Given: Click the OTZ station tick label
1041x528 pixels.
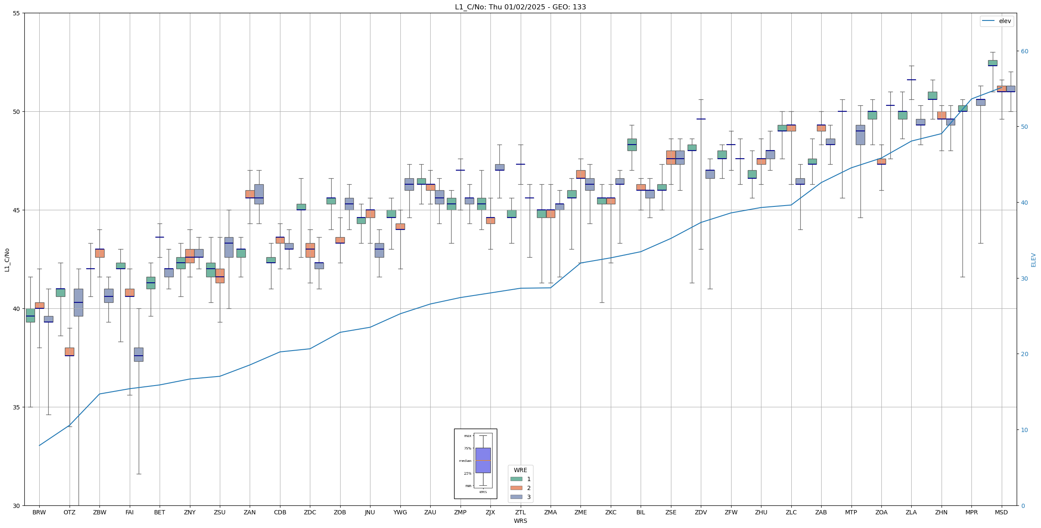Looking at the screenshot, I should [69, 512].
